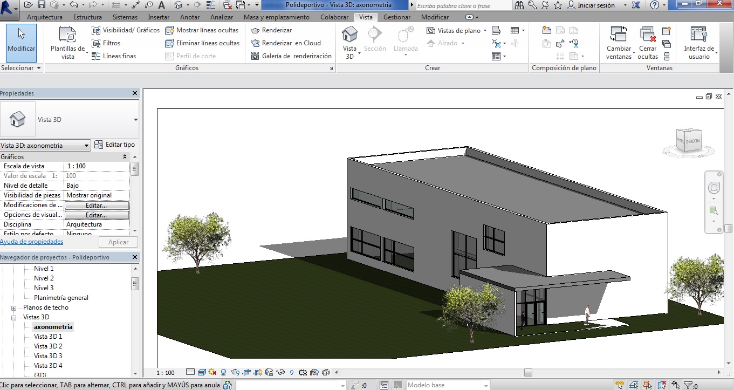Click the horizontal scrollbar thumb below view
Image resolution: width=734 pixels, height=390 pixels.
(x=528, y=372)
